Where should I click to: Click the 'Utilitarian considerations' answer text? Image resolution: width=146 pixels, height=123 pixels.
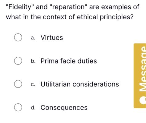80,84
